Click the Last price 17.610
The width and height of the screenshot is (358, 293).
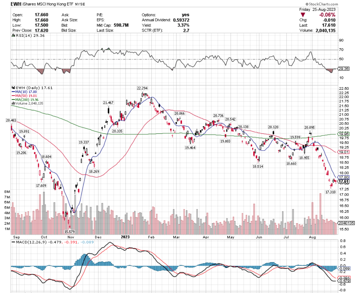tap(329, 25)
